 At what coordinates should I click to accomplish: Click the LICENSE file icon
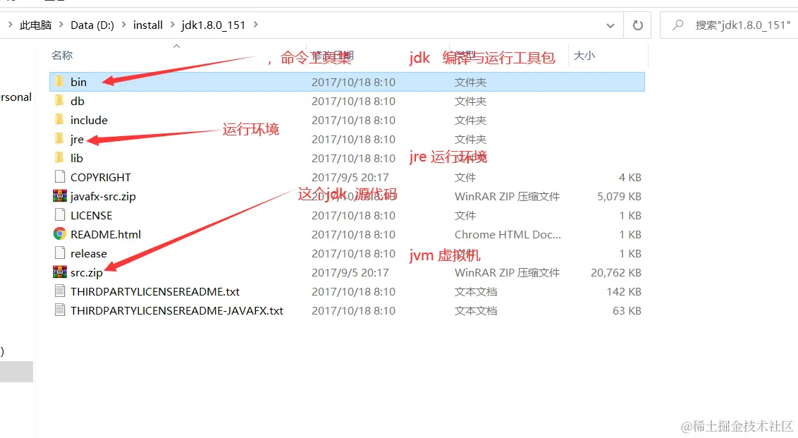[59, 215]
